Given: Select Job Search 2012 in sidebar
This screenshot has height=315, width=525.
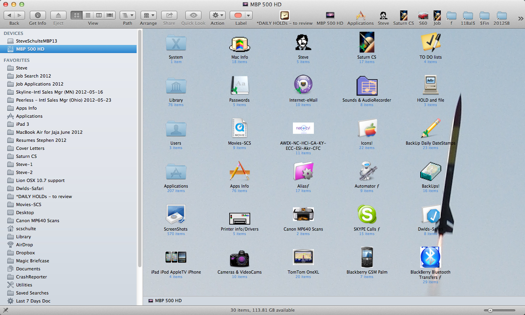Looking at the screenshot, I should [33, 76].
